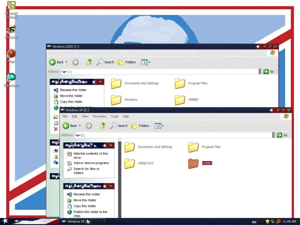Viewport: 300px width, 225px height.
Task: Open the Back history arrow in E: window
Action: [x=80, y=126]
